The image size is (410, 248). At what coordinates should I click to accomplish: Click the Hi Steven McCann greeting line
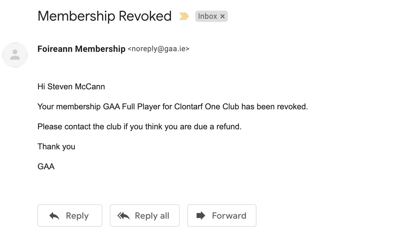click(71, 87)
